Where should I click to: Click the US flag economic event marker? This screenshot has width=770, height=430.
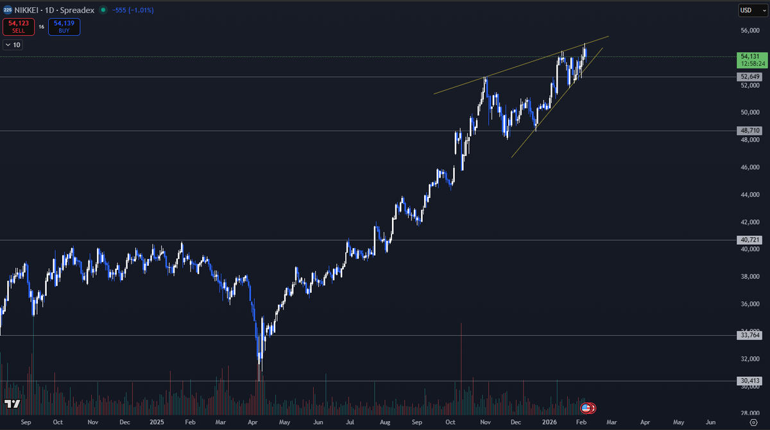[x=586, y=408]
